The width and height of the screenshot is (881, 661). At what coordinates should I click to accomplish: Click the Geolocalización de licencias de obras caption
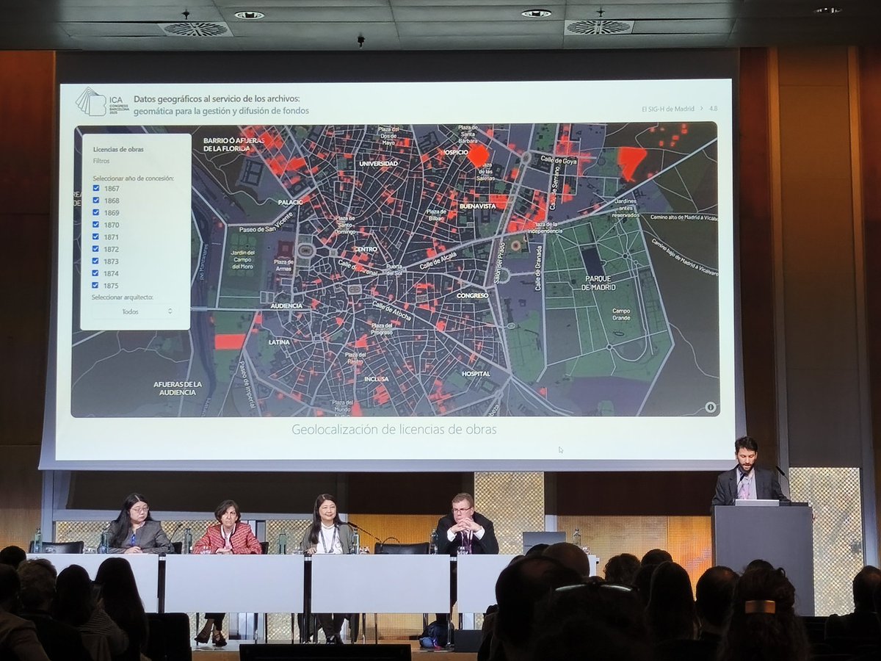[394, 430]
